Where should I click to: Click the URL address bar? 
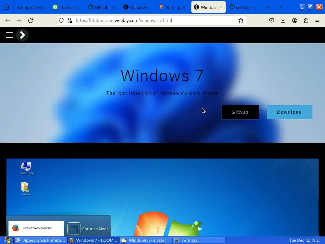click(151, 20)
